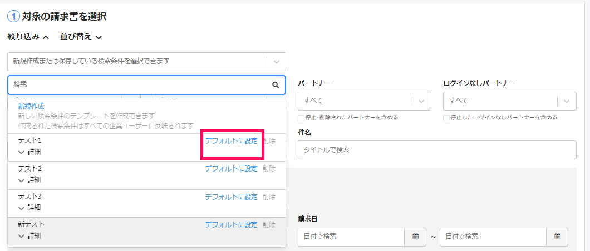Image resolution: width=590 pixels, height=251 pixels.
Task: Expand 詳細 under テスト3
Action: point(29,208)
